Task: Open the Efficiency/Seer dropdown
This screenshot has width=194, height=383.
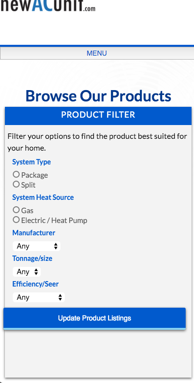Action: (x=39, y=297)
